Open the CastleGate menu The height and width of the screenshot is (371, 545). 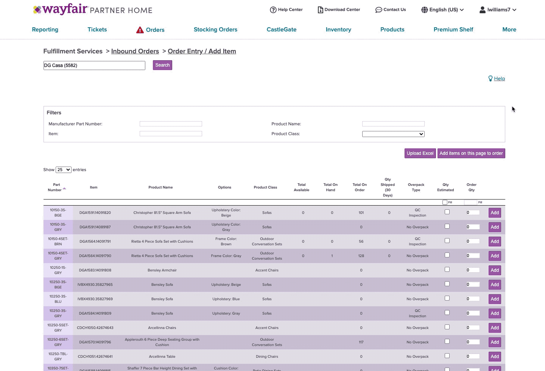(282, 30)
